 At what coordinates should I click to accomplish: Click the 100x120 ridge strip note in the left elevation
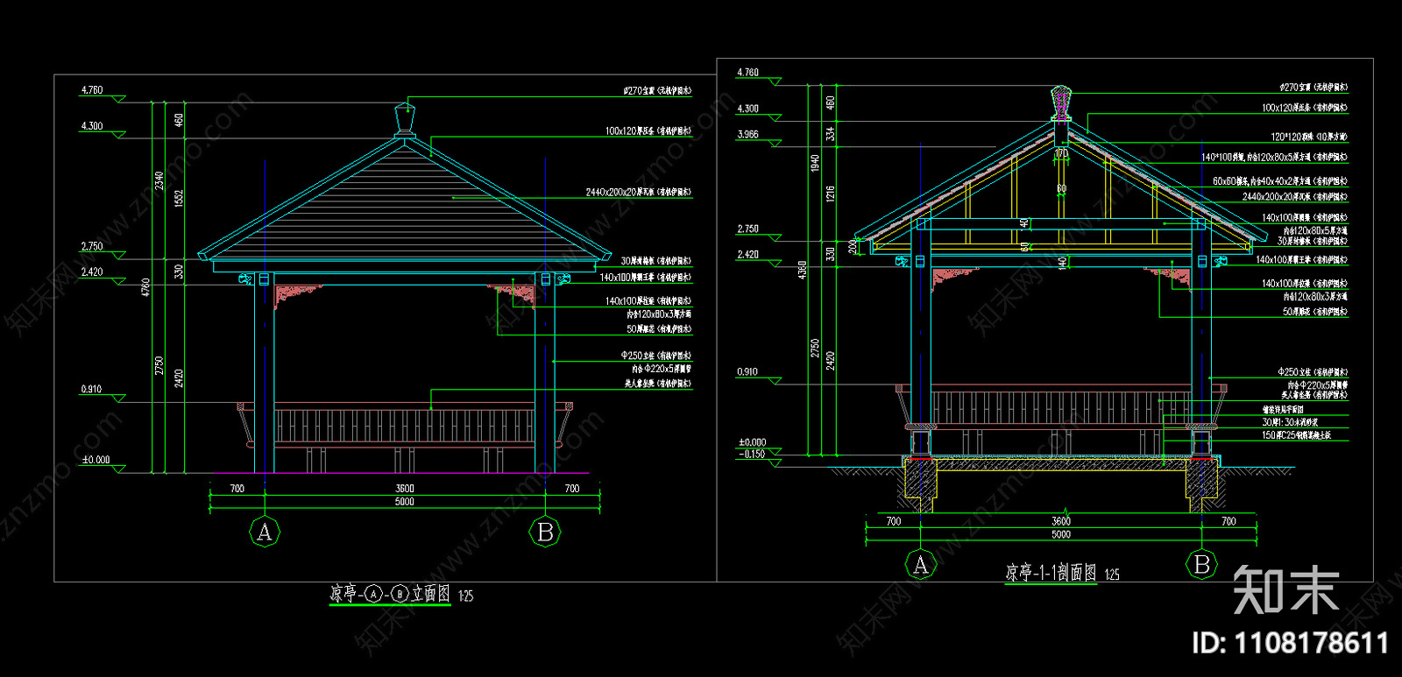tap(648, 130)
